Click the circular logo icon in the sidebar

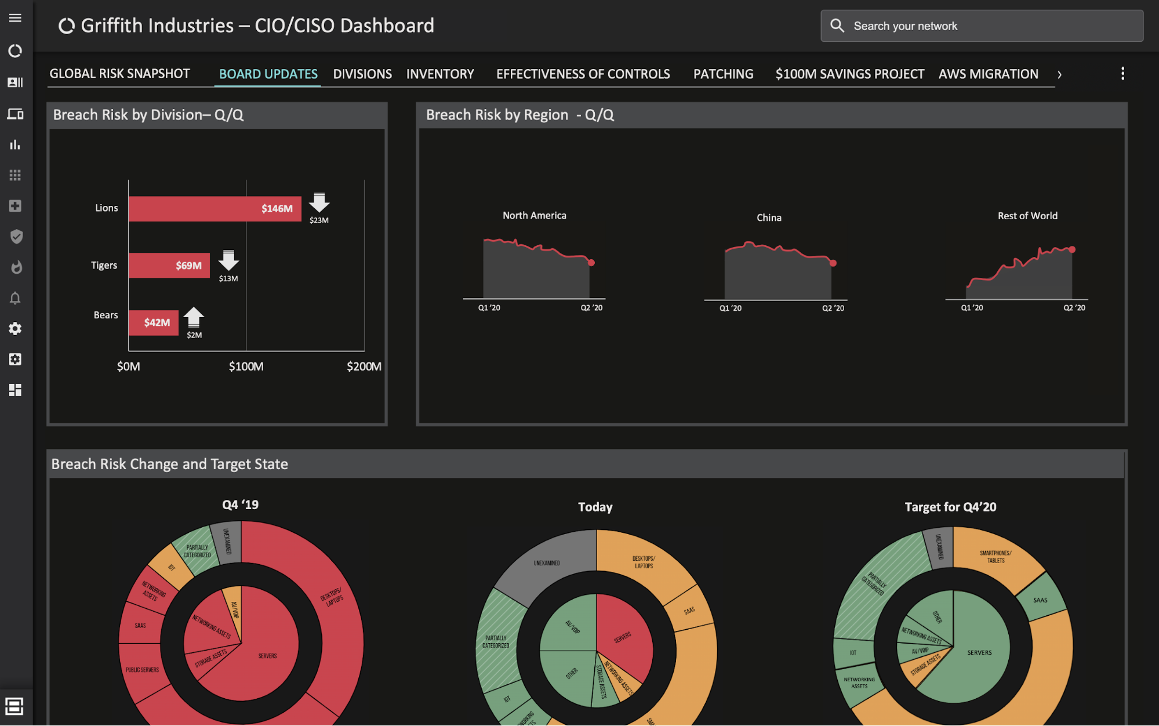click(x=15, y=51)
